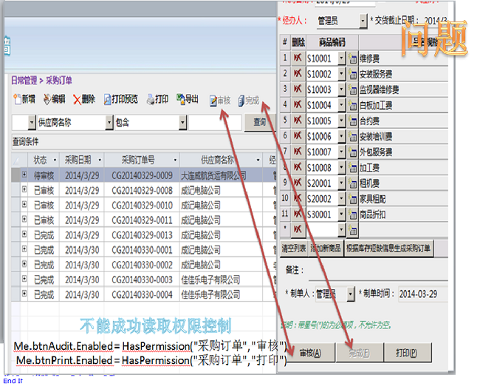This screenshot has width=480, height=389.
Task: Open product lookup for 合约费 row
Action: coord(353,121)
